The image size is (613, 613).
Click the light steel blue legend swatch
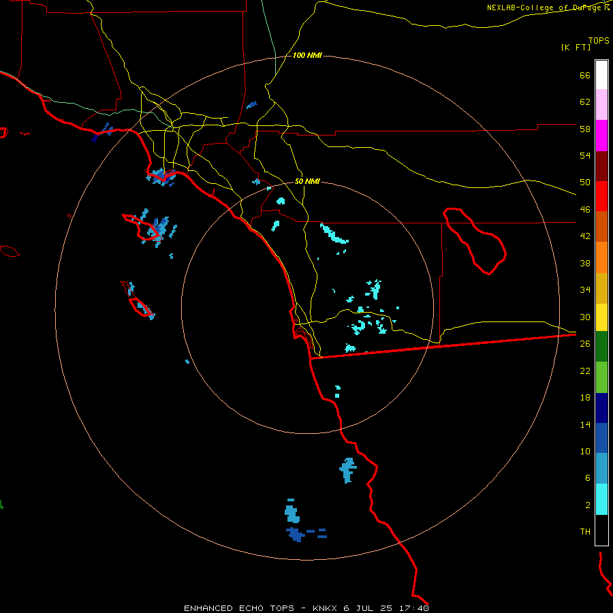[x=601, y=469]
